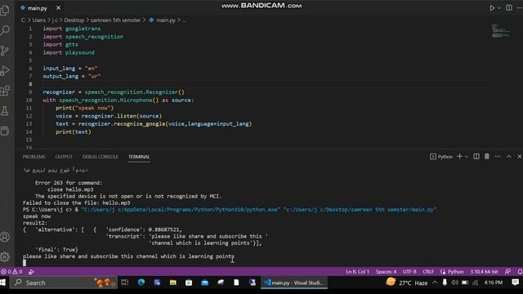The image size is (523, 294).
Task: Select the Python terminal profile label
Action: click(x=441, y=157)
